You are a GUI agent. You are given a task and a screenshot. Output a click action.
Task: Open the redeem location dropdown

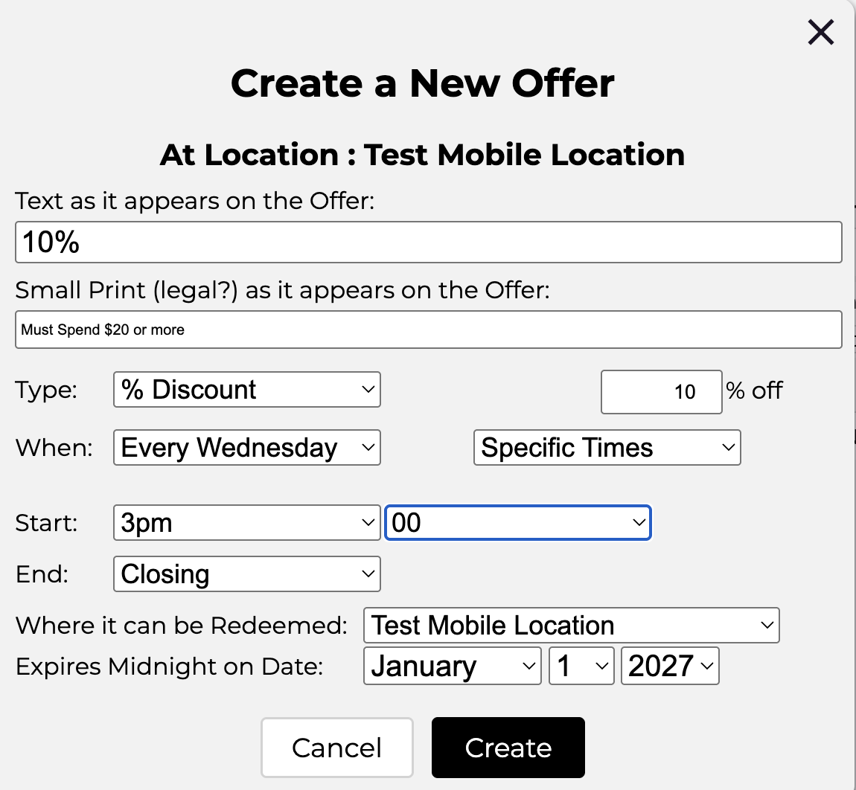[x=571, y=626]
